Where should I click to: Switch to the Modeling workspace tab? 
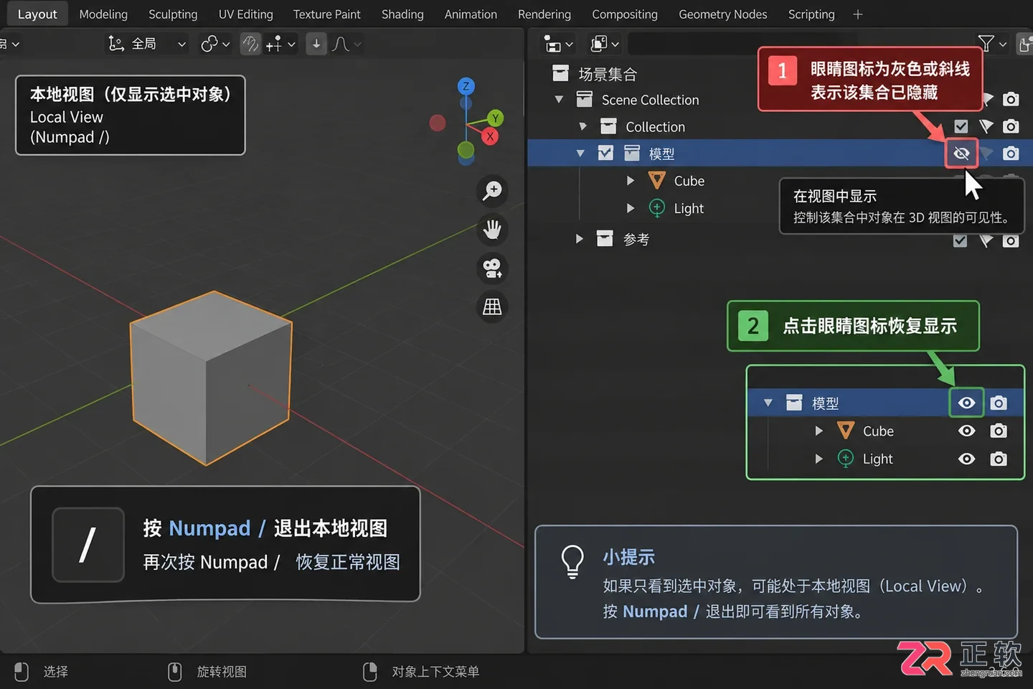103,14
